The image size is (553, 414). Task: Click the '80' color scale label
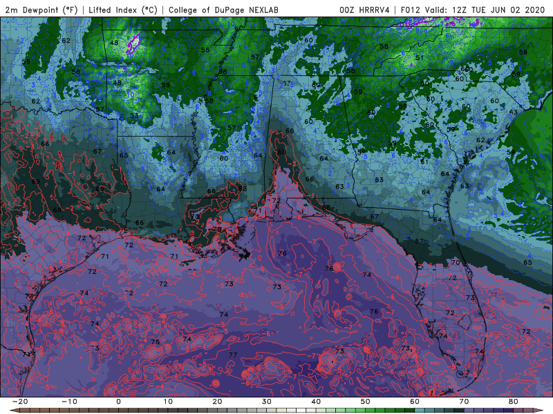pos(514,402)
